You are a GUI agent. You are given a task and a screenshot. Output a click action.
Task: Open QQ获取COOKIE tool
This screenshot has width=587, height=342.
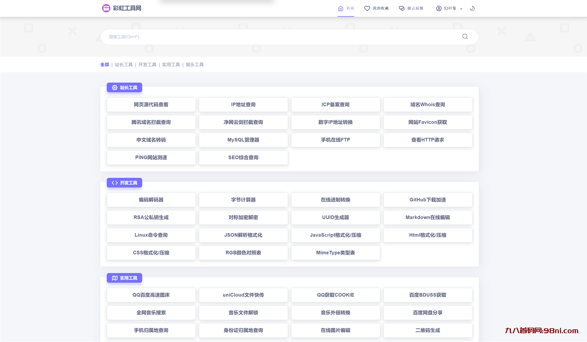click(x=335, y=295)
